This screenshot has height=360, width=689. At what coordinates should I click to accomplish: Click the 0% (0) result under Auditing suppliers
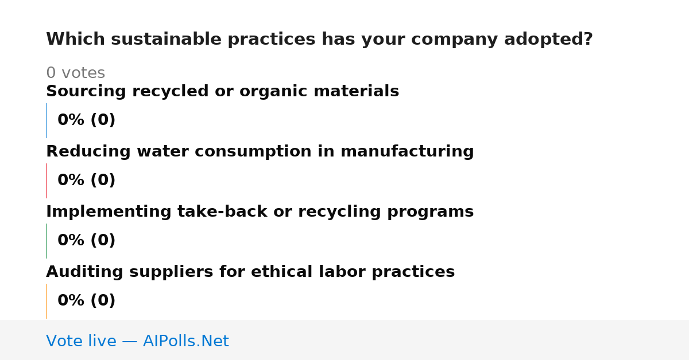click(86, 301)
